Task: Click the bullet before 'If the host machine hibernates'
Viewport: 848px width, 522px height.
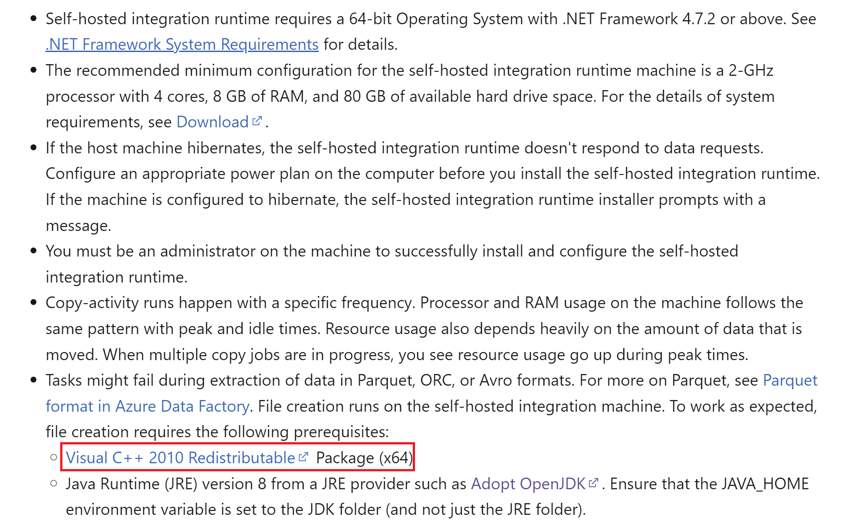Action: 33,148
